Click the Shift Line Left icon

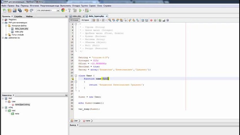[142, 20]
